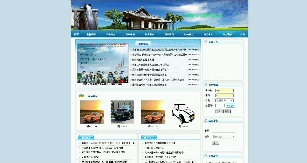Open the news item 我市召开食品安全执法检查工作动员会

(x=151, y=65)
